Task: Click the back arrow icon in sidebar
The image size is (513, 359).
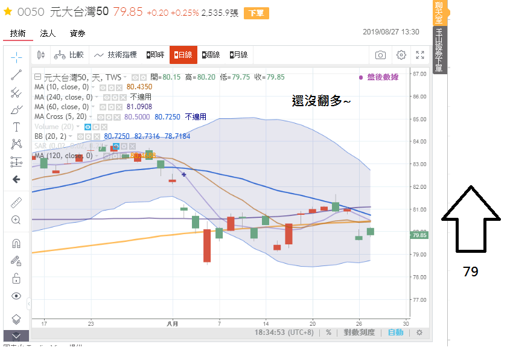Action: pyautogui.click(x=16, y=179)
